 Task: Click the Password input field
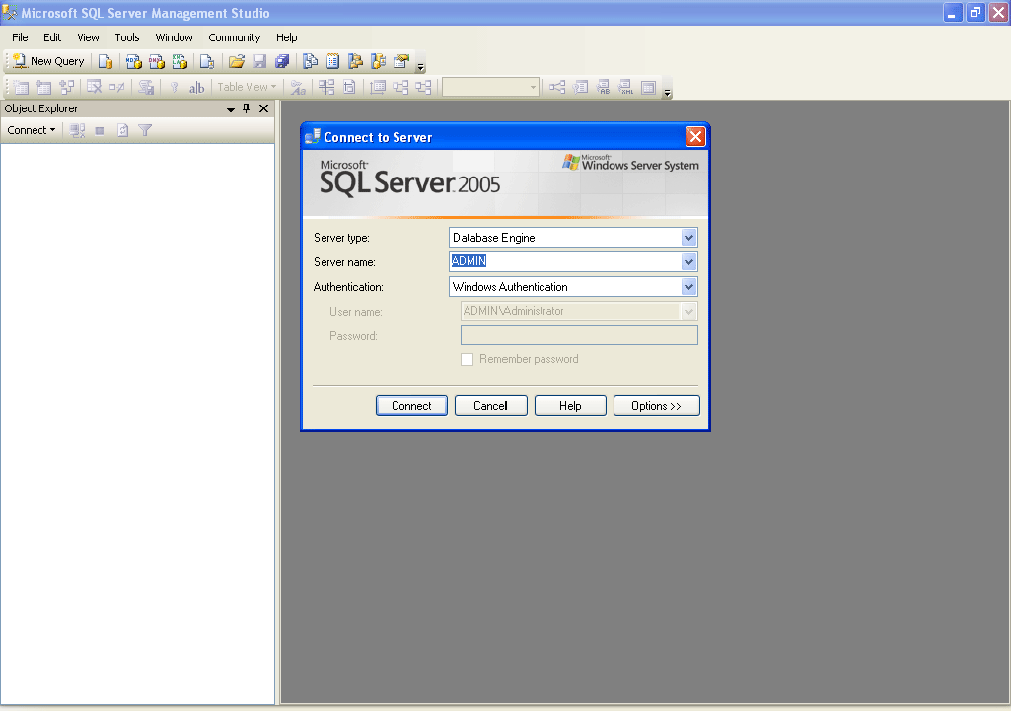[x=579, y=335]
